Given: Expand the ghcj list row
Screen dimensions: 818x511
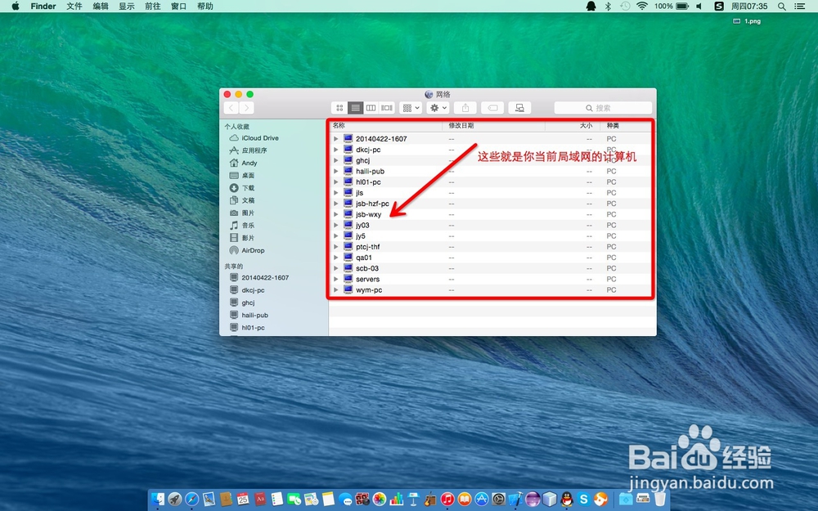Looking at the screenshot, I should click(336, 160).
